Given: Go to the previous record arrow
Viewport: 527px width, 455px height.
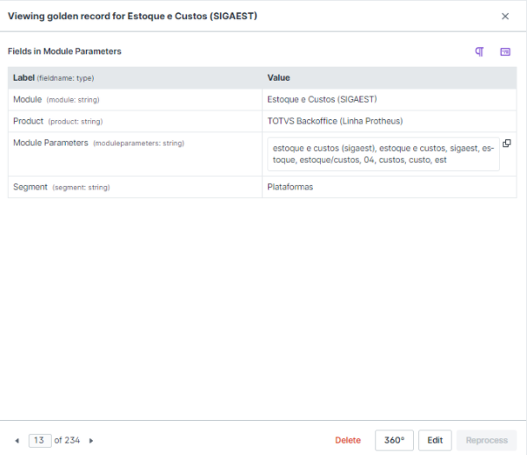Looking at the screenshot, I should 17,441.
